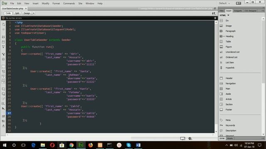Click the Open Documents icon in code toolbar

click(x=3, y=24)
